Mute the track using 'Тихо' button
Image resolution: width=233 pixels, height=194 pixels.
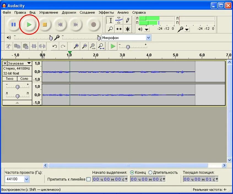pos(10,79)
